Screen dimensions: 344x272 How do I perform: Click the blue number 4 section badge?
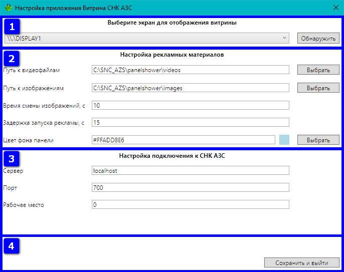[x=12, y=245]
